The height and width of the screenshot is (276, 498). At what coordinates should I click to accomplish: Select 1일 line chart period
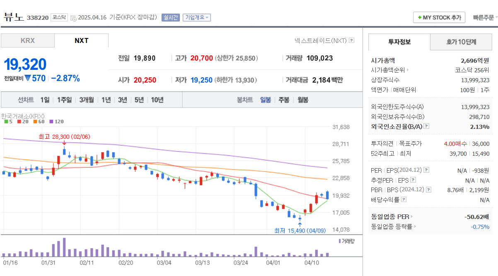(45, 100)
